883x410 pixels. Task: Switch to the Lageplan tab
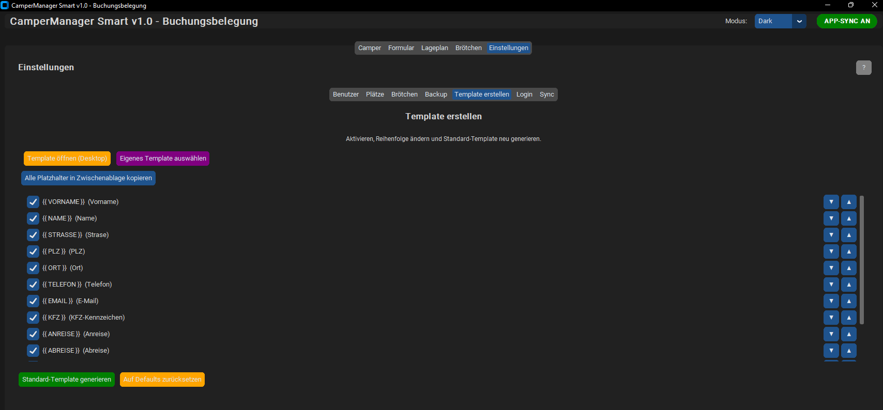click(435, 48)
